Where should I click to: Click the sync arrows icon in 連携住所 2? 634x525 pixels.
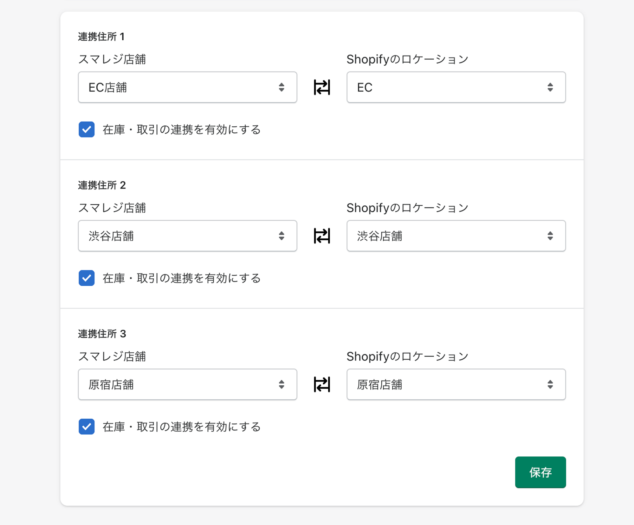coord(322,236)
